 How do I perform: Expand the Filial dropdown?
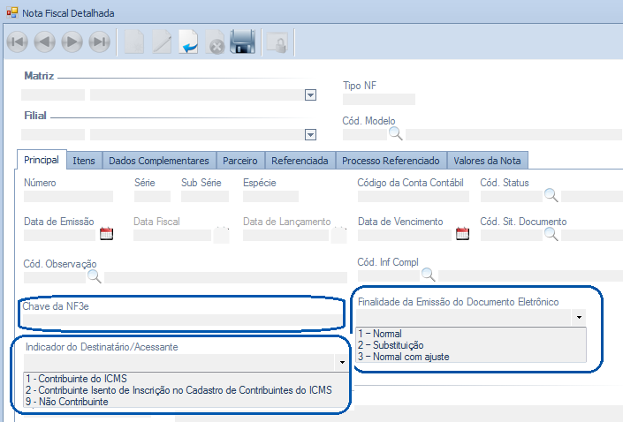point(310,135)
